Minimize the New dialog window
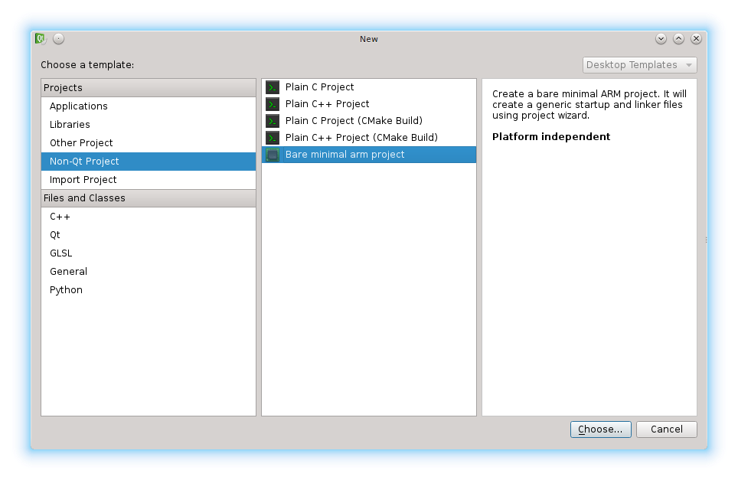The height and width of the screenshot is (480, 738). pyautogui.click(x=661, y=38)
